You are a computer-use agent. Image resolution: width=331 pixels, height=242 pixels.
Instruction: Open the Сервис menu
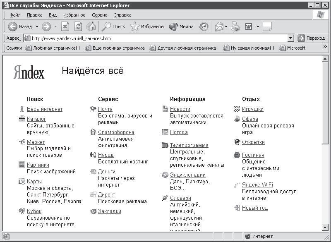click(99, 15)
